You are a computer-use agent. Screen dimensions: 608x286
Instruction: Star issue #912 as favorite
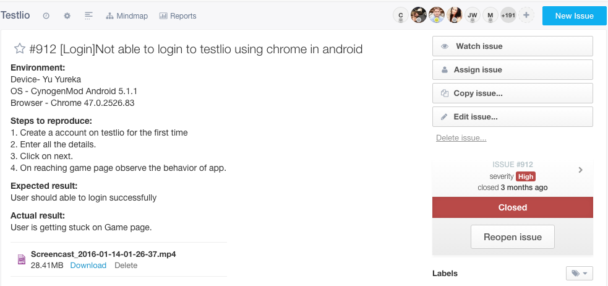(x=19, y=49)
